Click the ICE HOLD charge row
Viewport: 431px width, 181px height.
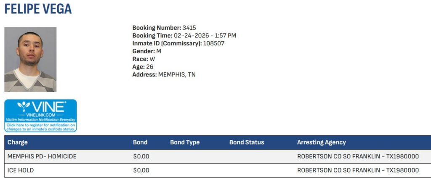(x=21, y=171)
